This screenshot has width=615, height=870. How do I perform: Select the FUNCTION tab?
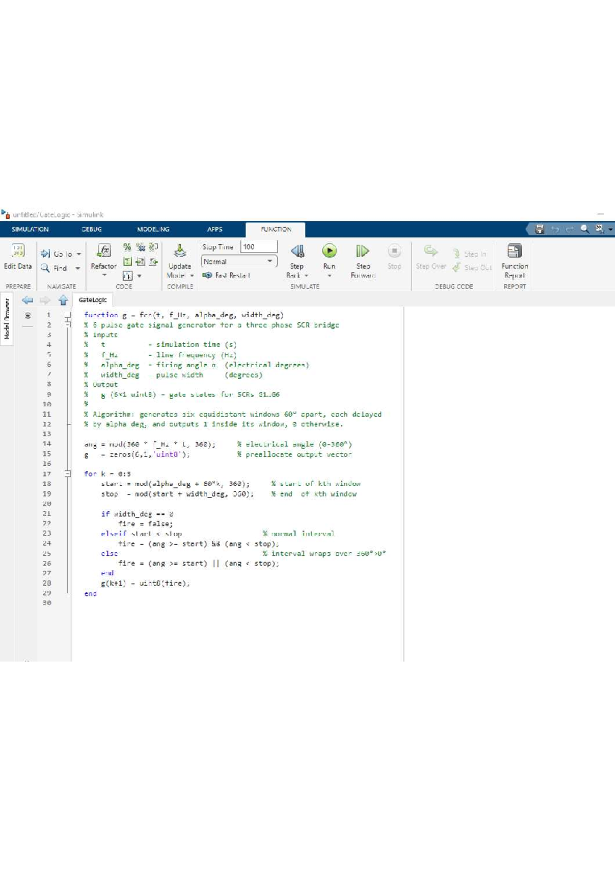point(276,229)
